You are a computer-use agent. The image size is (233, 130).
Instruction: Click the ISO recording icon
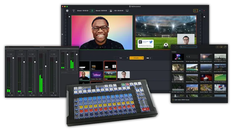111,11
